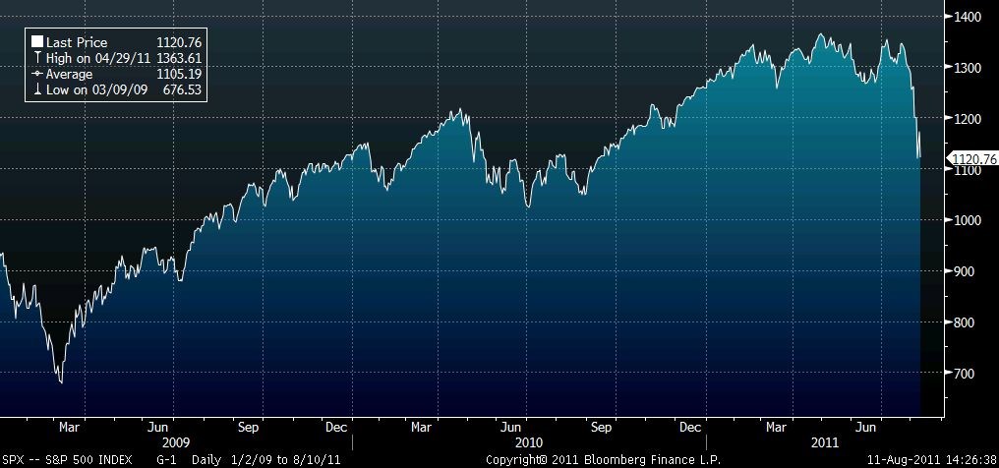Click the High marker icon in legend
999x468 pixels.
[x=37, y=59]
